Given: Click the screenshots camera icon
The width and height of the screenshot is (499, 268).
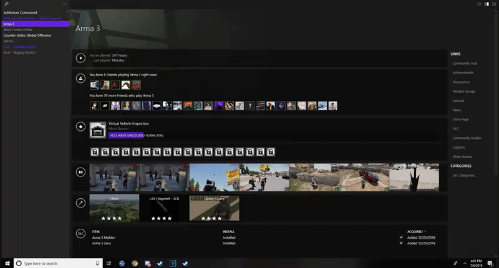Looking at the screenshot, I should pos(80,172).
